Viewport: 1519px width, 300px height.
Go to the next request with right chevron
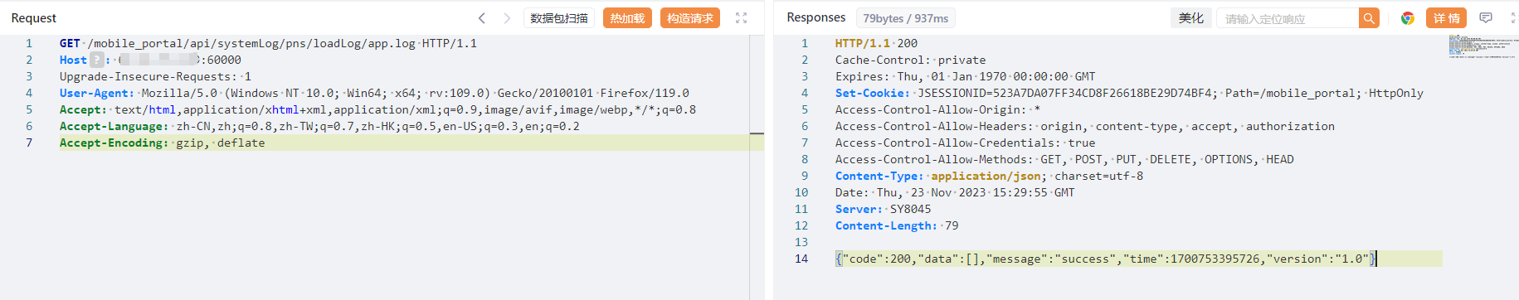pyautogui.click(x=507, y=18)
